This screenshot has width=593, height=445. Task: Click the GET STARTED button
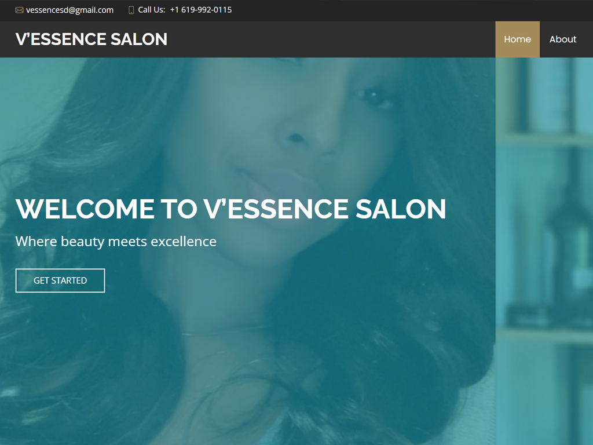click(x=60, y=280)
